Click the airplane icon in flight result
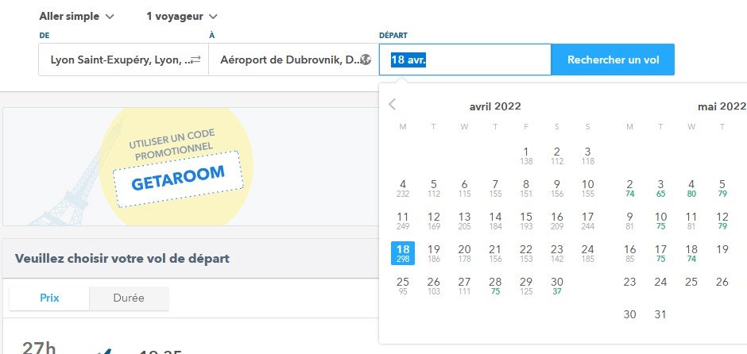Viewport: 747px width, 354px height. (103, 349)
